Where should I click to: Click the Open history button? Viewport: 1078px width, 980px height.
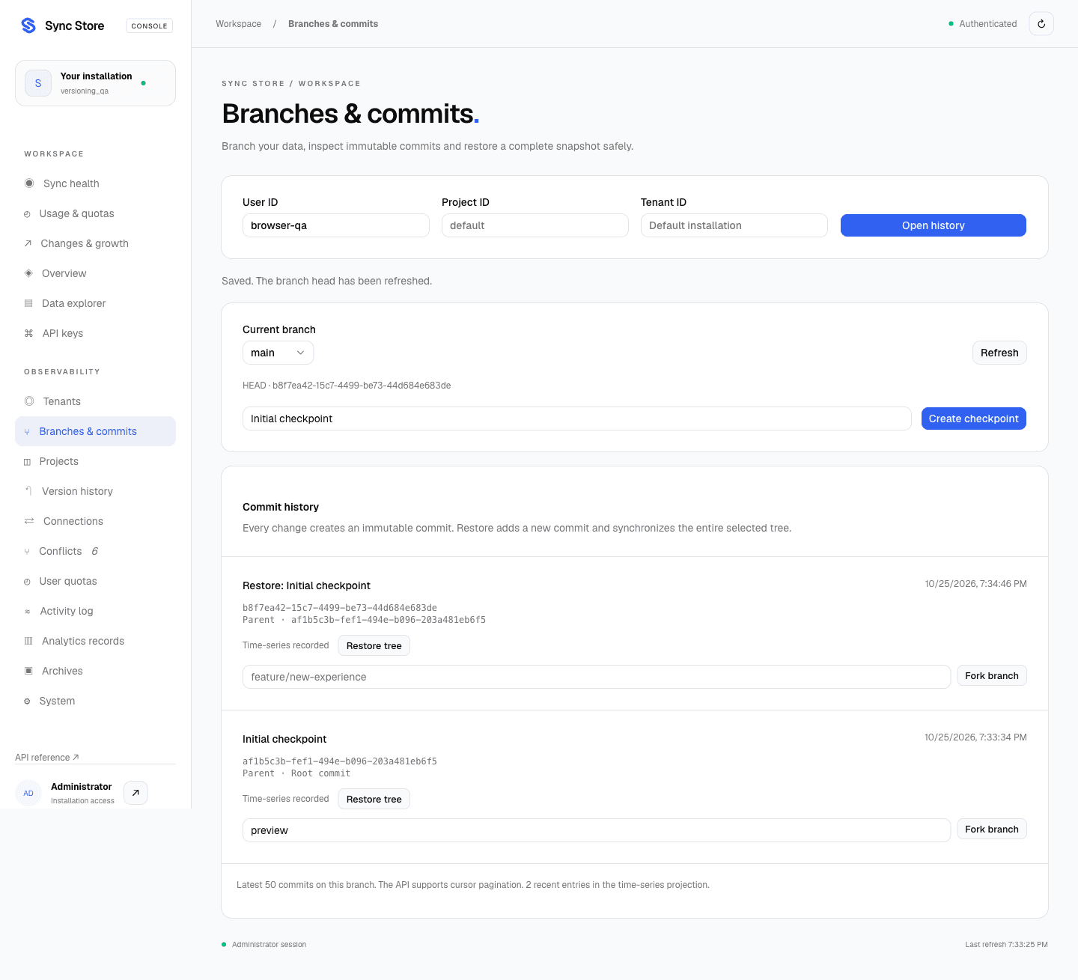point(933,225)
